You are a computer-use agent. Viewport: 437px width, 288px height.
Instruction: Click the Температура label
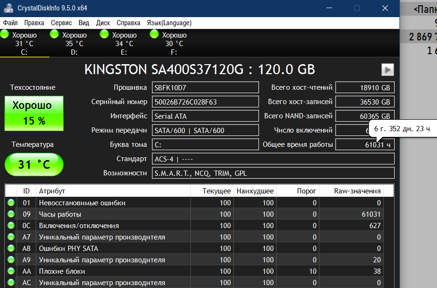click(x=32, y=144)
